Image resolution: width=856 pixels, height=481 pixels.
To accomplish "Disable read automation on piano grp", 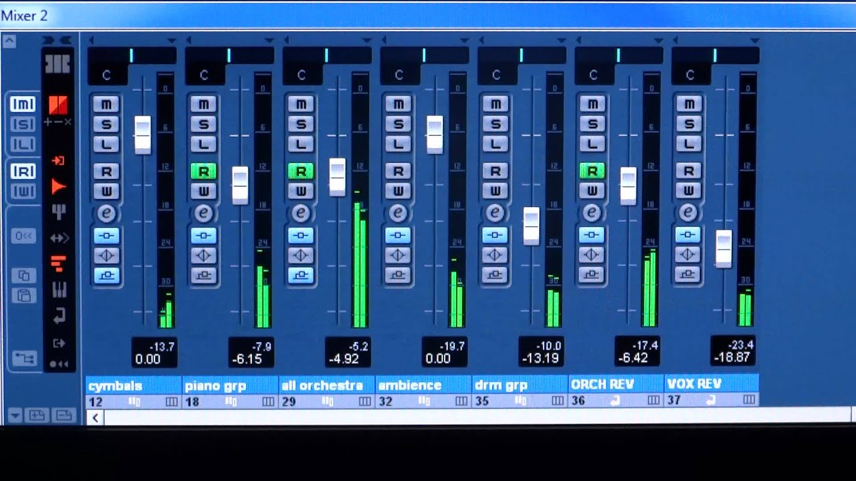I will click(x=203, y=172).
